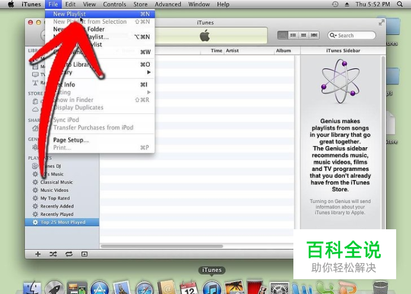
Task: Click the Music Videos gear icon
Action: pos(35,190)
